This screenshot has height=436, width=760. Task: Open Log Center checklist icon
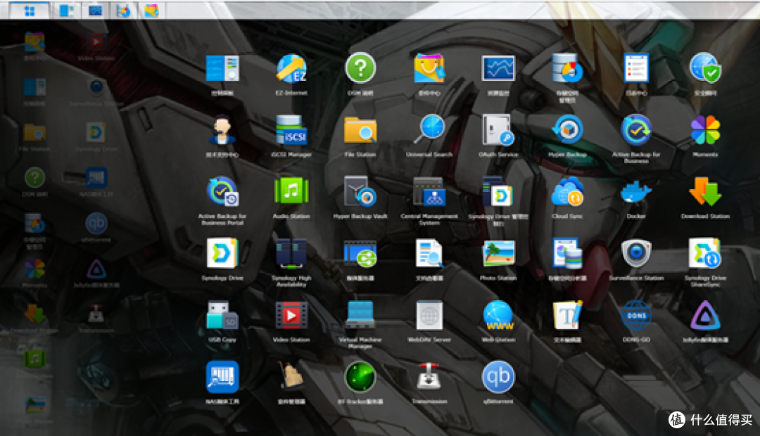(x=636, y=68)
